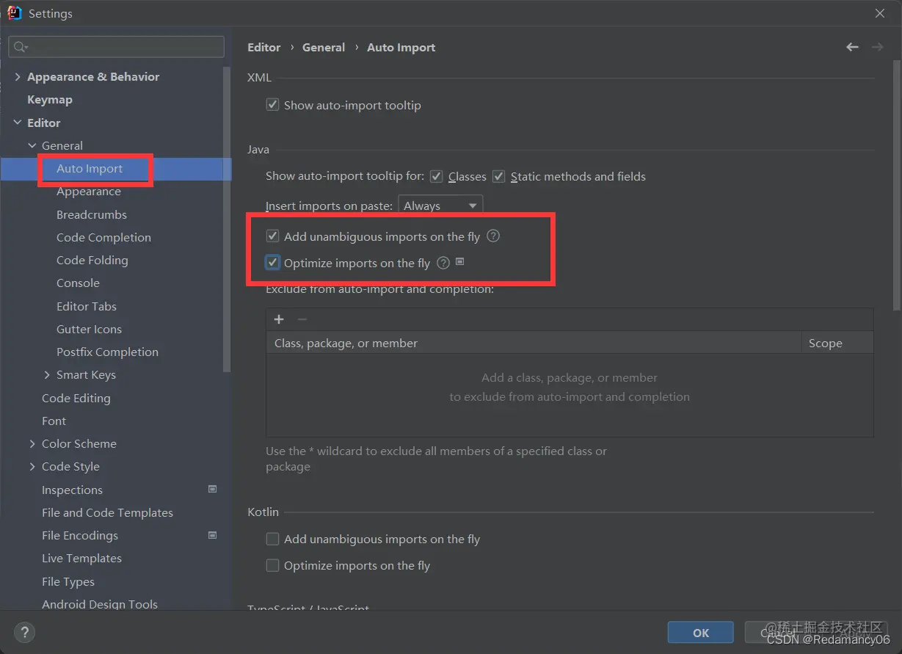Expand Code Style node
Screen dimensions: 902x654
pos(32,466)
